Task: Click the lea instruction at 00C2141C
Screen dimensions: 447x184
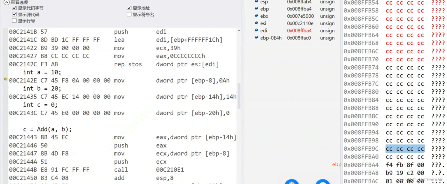Action: point(116,40)
